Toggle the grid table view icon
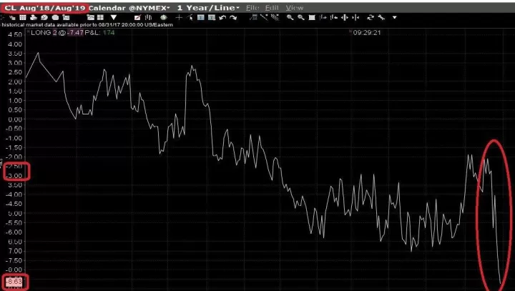This screenshot has height=291, width=515. coord(23,17)
